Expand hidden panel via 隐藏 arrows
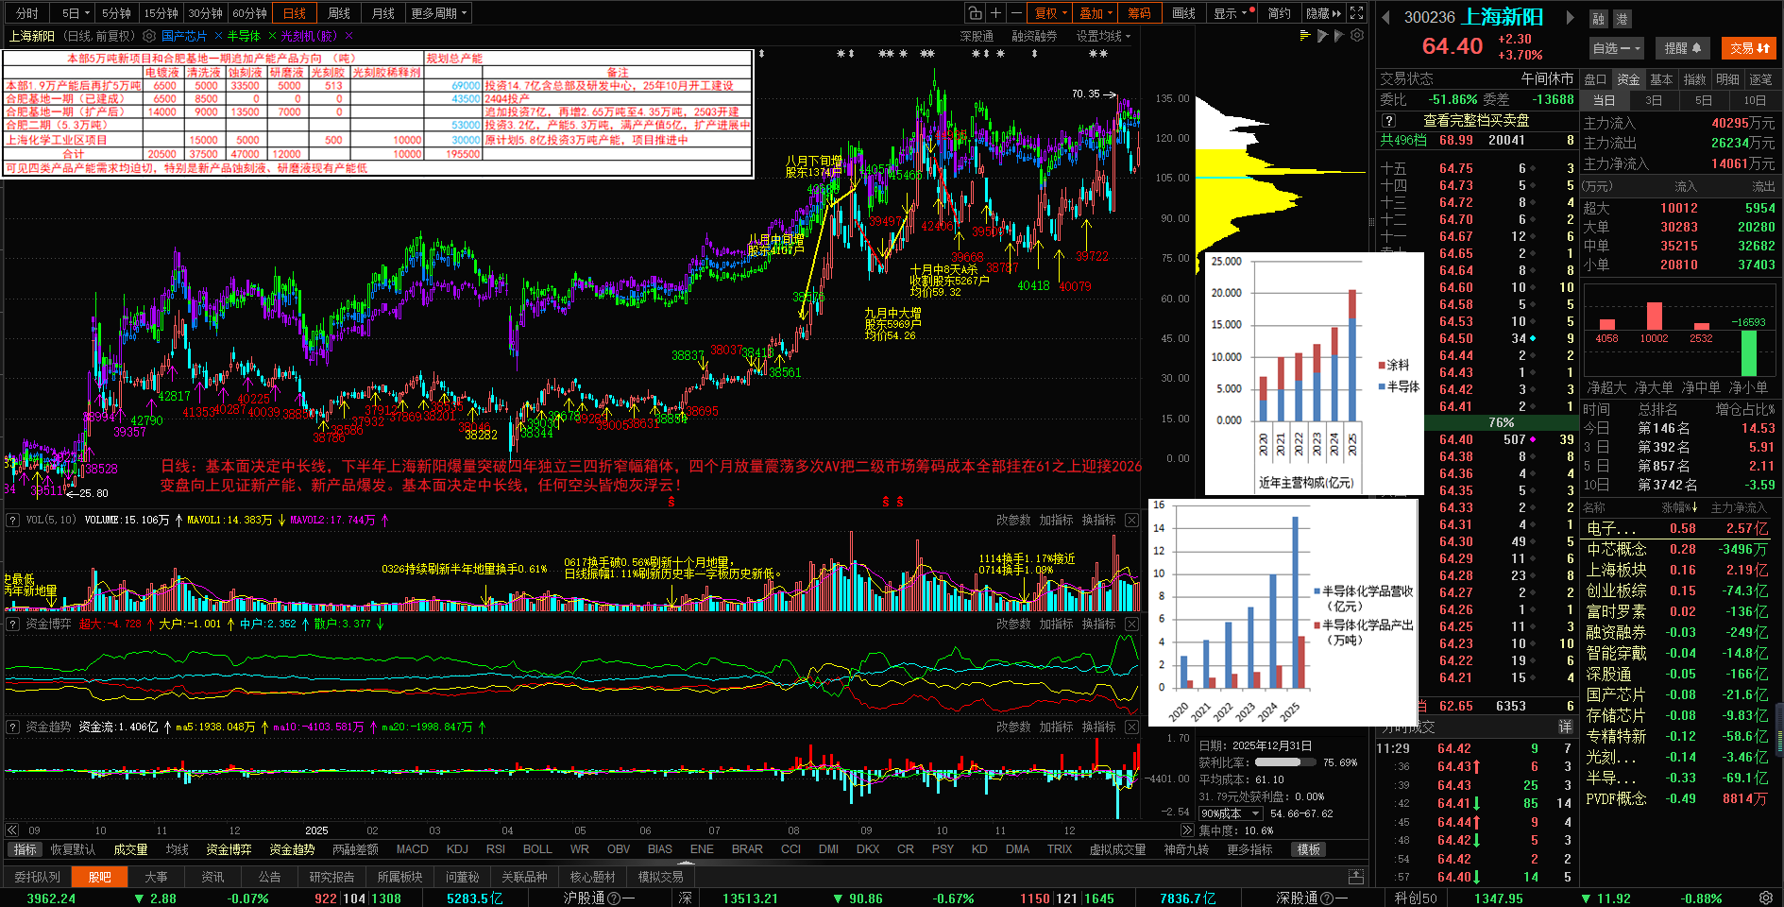1784x907 pixels. click(x=1323, y=13)
